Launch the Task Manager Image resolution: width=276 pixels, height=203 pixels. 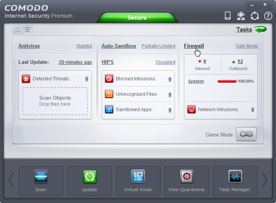click(x=235, y=177)
